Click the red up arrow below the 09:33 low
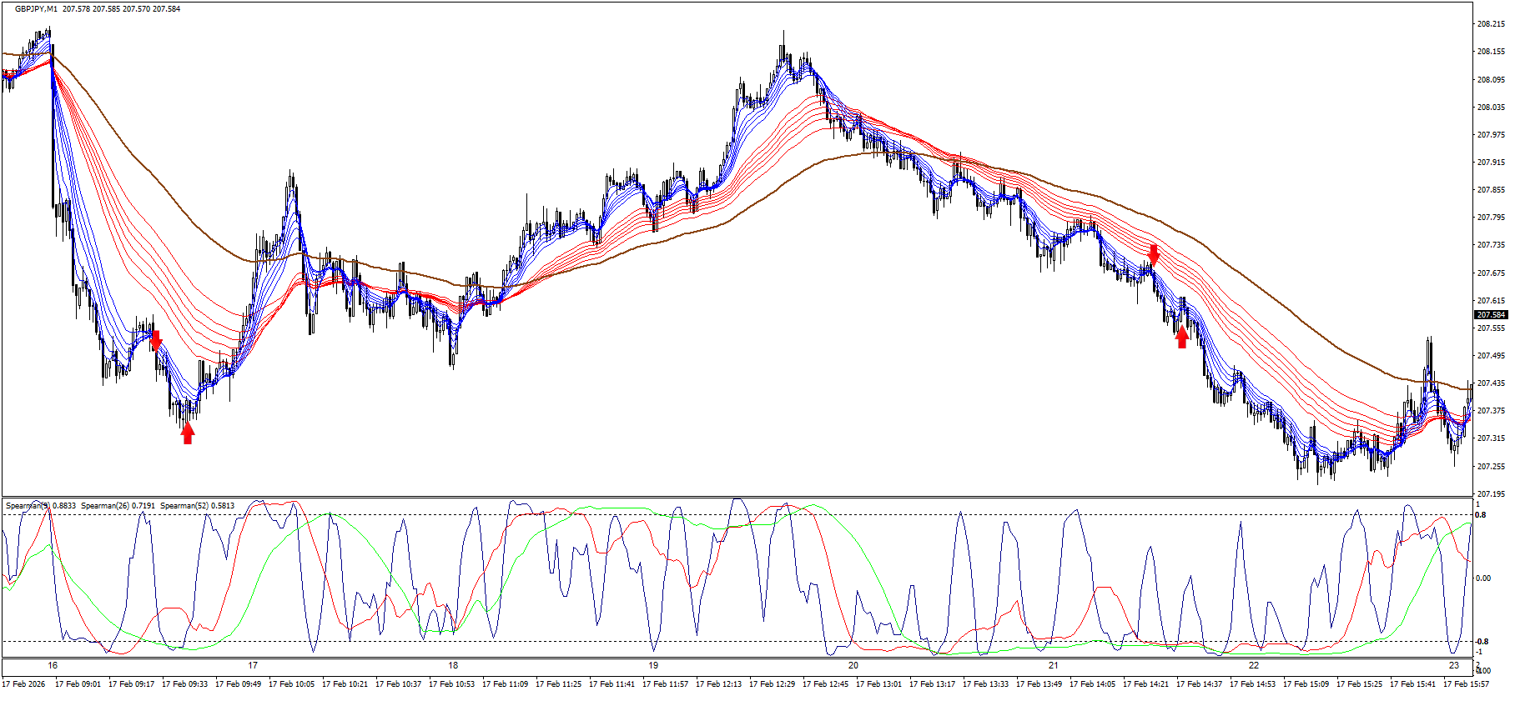The width and height of the screenshot is (1515, 706). 188,433
